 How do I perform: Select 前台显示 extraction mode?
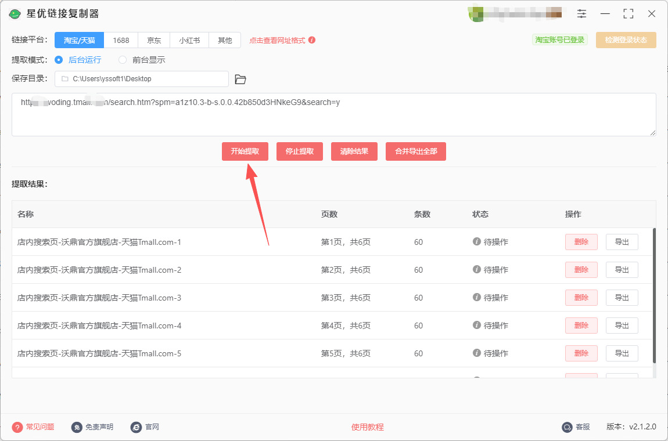click(x=142, y=60)
